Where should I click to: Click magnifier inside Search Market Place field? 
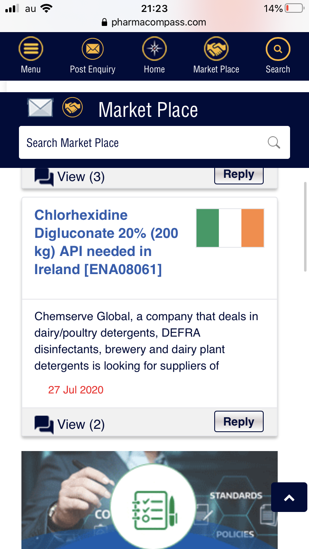point(274,142)
